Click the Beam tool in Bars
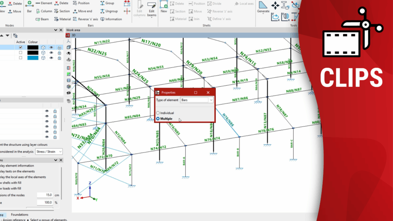Viewport: 393px width, 221px height. (42, 19)
